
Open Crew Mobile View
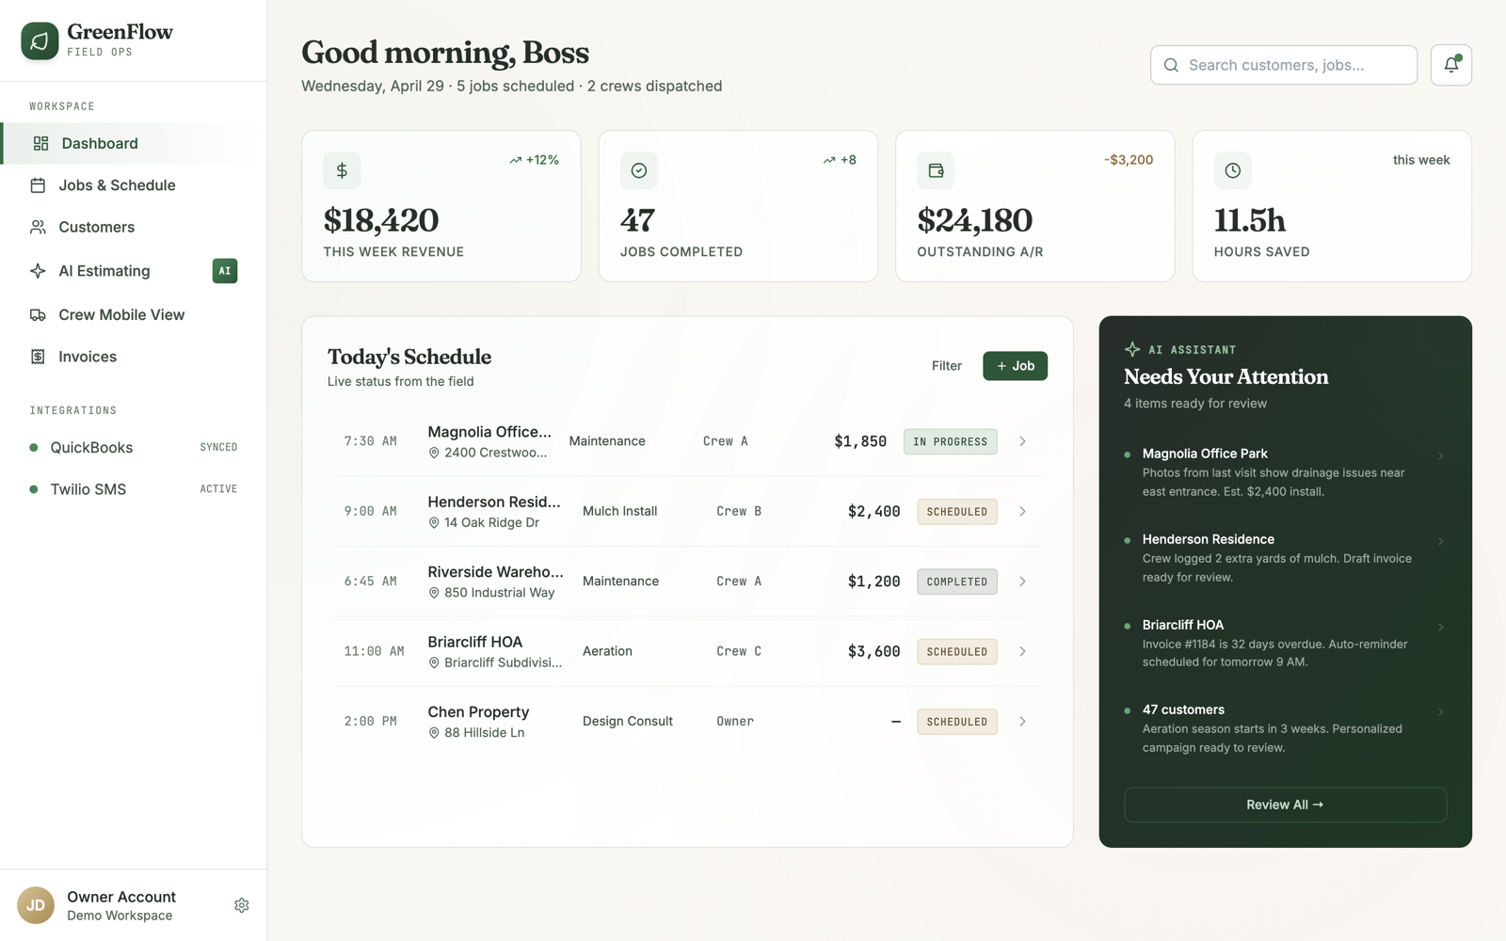pyautogui.click(x=134, y=314)
